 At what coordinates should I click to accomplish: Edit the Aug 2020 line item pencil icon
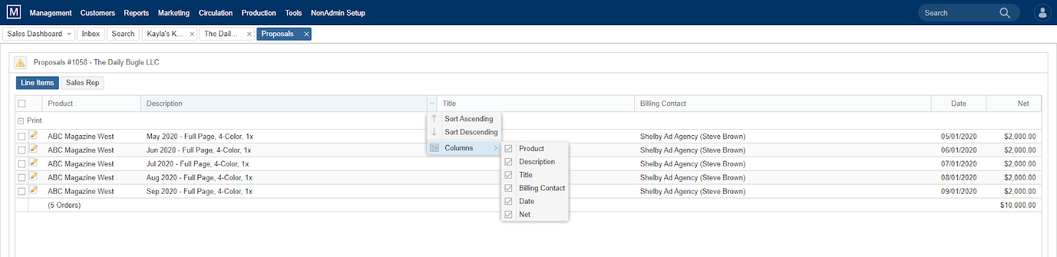click(34, 176)
